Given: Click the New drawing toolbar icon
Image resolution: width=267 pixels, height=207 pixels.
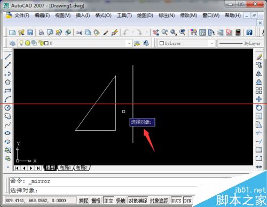Looking at the screenshot, I should [x=12, y=33].
